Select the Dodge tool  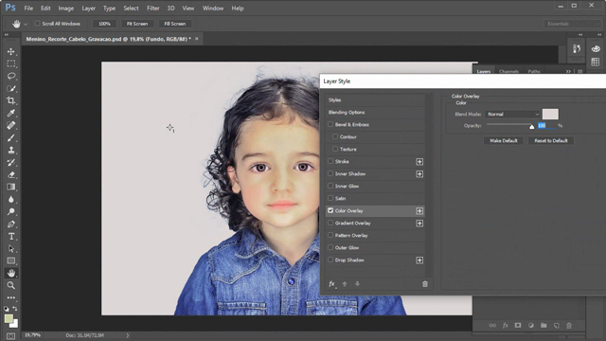[10, 211]
